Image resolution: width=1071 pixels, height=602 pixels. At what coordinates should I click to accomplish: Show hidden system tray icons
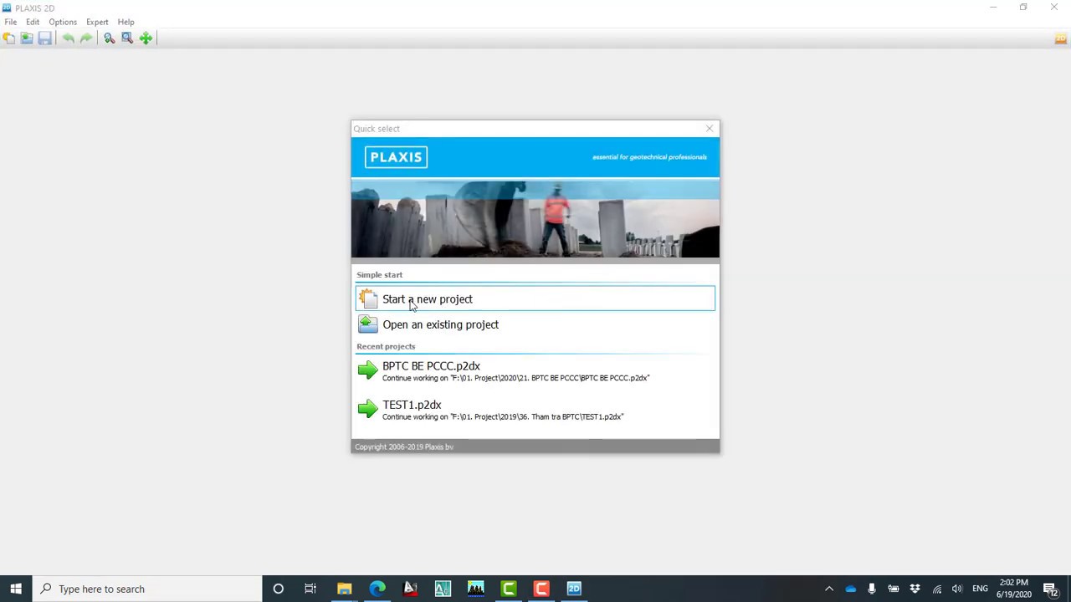pos(829,589)
